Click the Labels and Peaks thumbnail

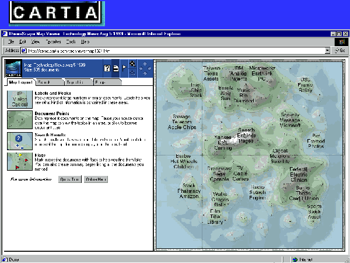coord(19,99)
